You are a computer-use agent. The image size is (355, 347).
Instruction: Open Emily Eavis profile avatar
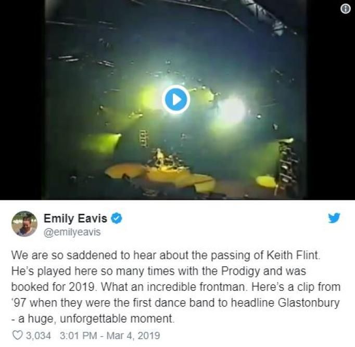pos(24,224)
